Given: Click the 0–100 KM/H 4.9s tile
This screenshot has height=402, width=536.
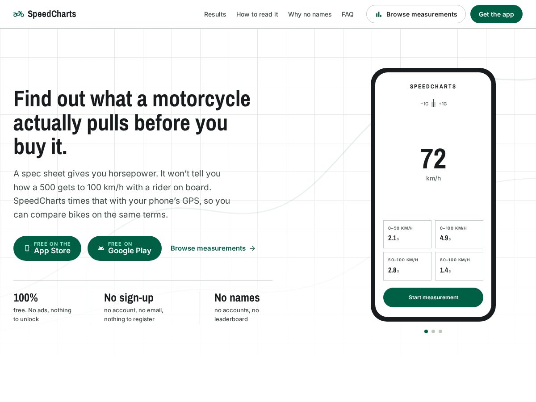Looking at the screenshot, I should point(459,234).
